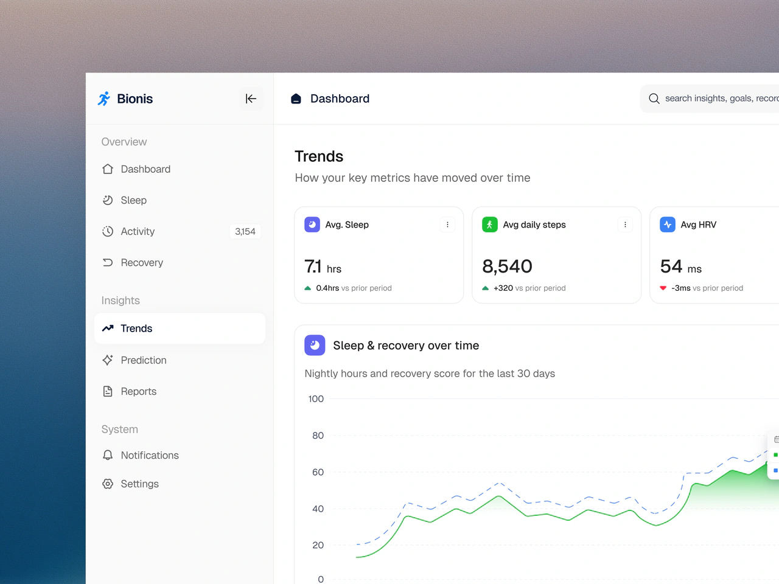Click the 54 ms HRV value
Screen dimensions: 779x584
(681, 267)
